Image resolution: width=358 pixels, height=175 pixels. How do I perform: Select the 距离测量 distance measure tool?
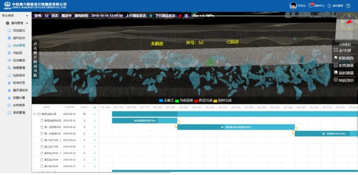(x=335, y=65)
